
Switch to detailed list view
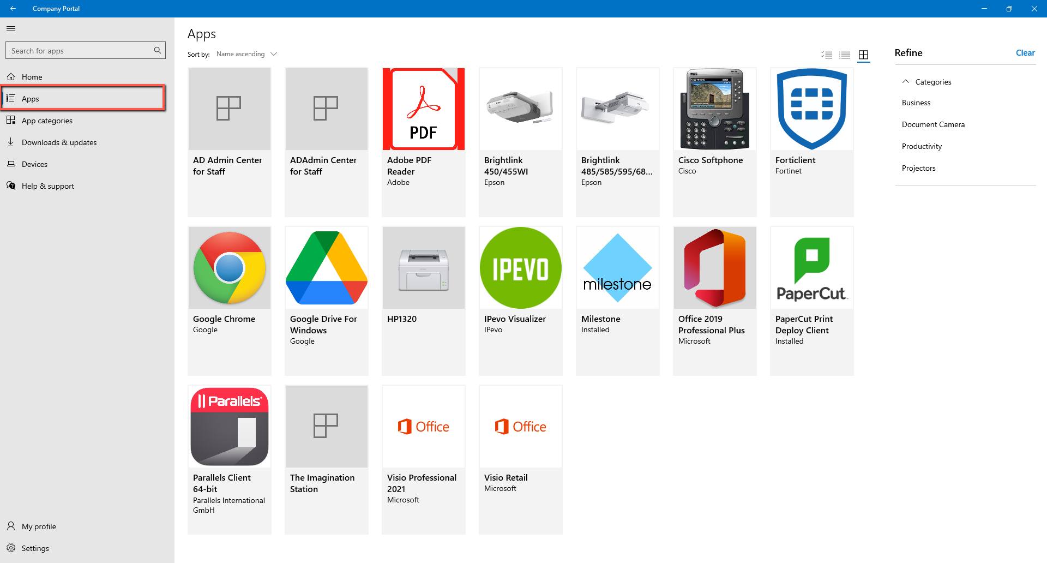827,55
